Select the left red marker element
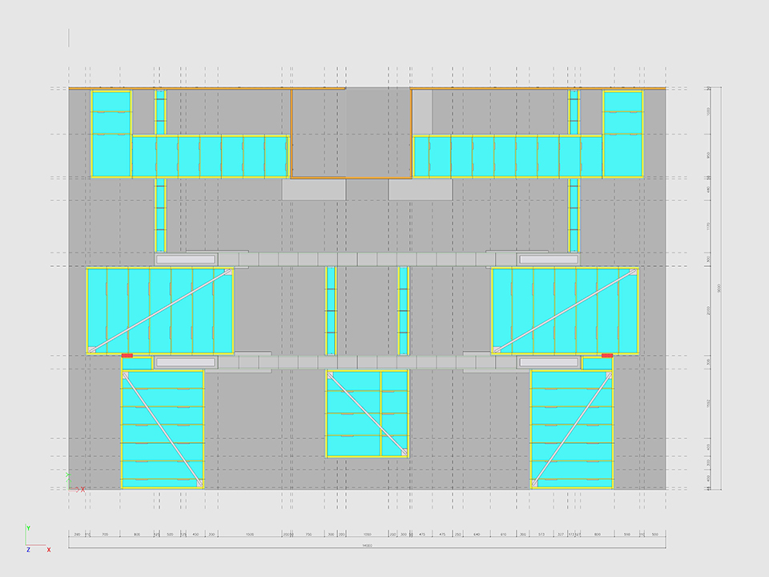This screenshot has width=769, height=577. pyautogui.click(x=127, y=354)
